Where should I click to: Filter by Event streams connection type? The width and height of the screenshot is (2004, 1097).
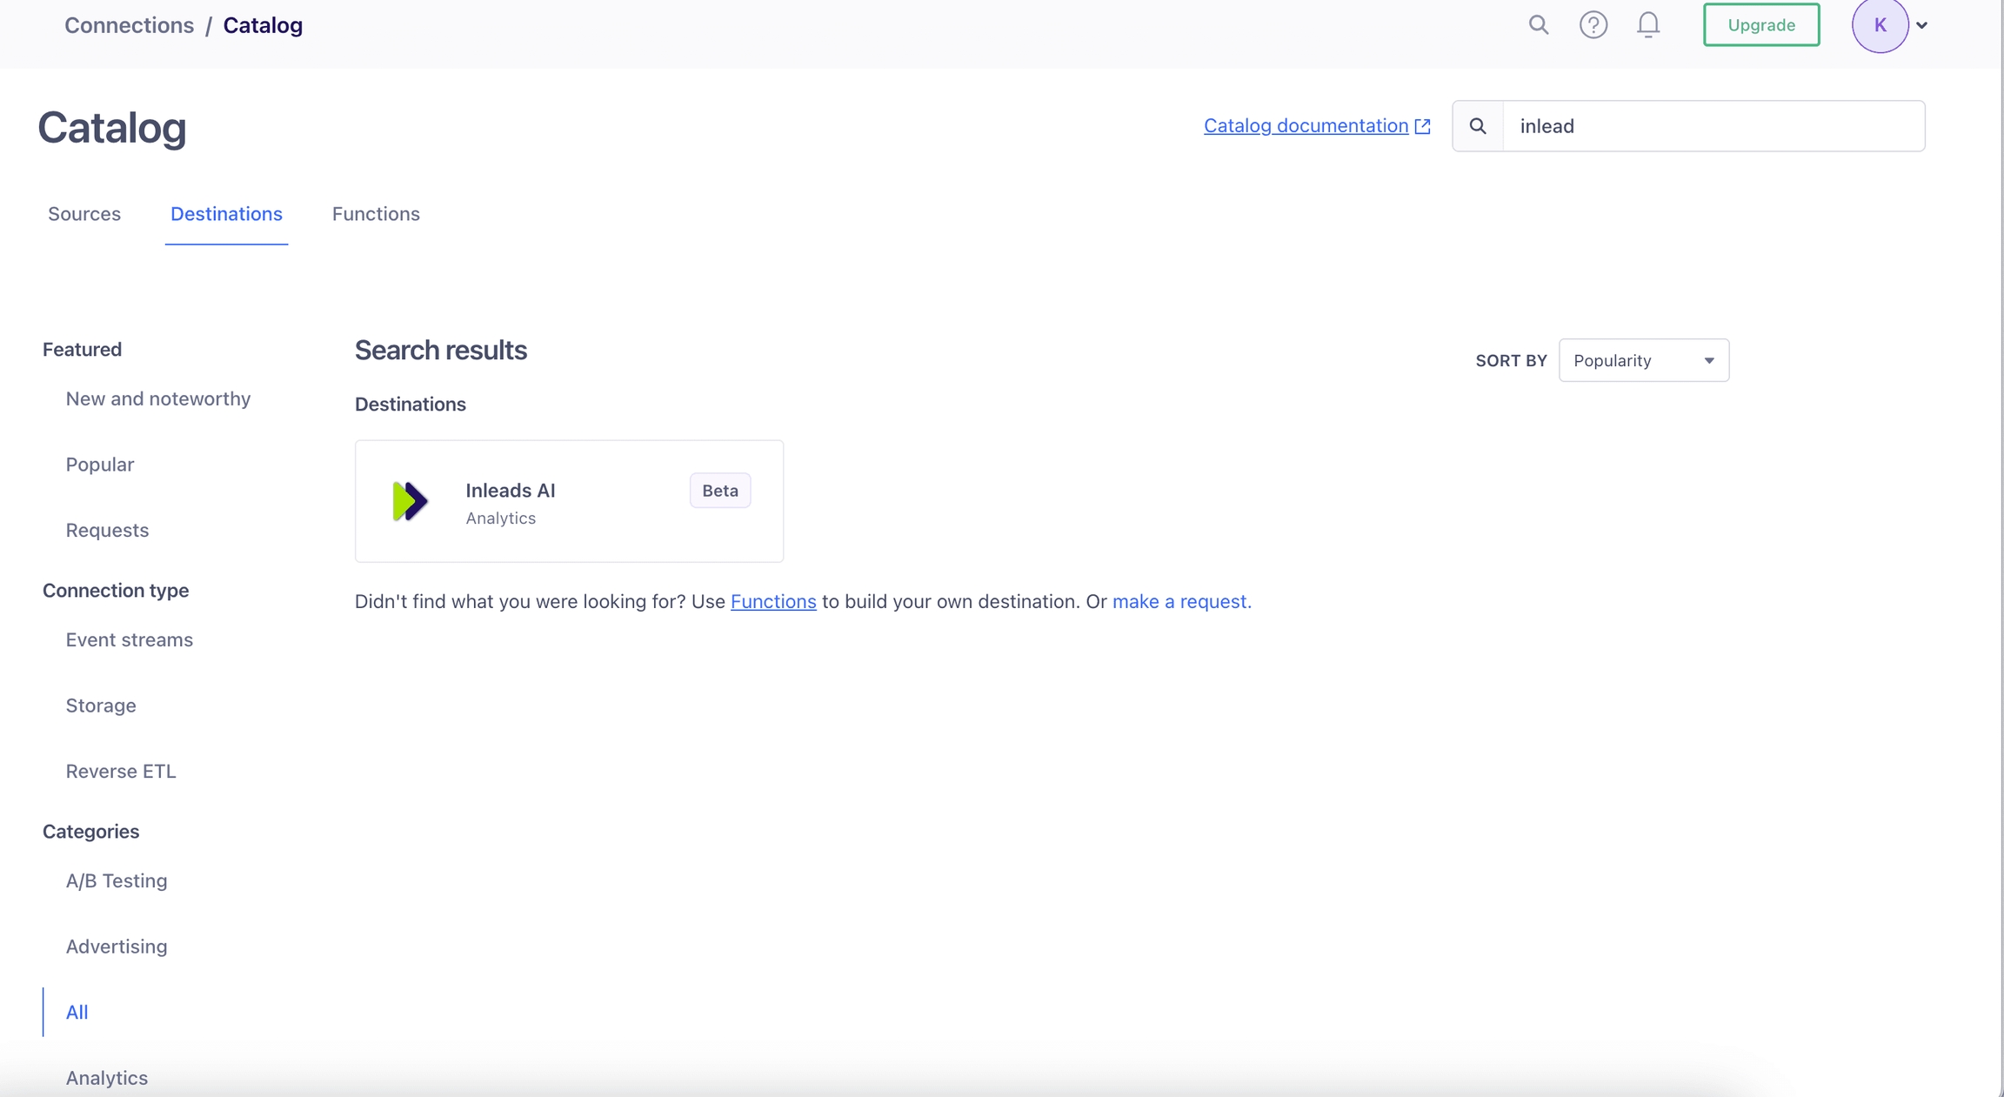pos(130,639)
